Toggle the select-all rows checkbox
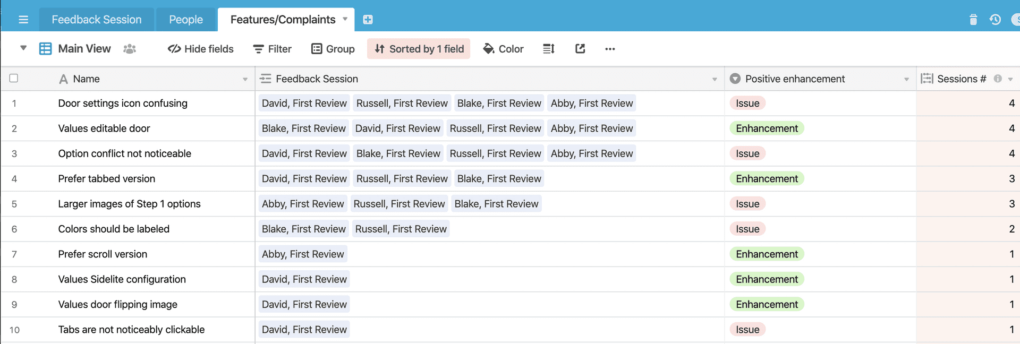Image resolution: width=1020 pixels, height=344 pixels. (14, 78)
